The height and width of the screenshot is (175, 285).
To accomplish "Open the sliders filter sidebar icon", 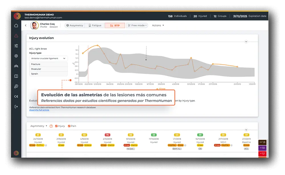I will pos(16,46).
